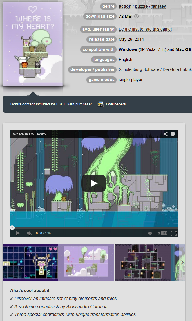Open the video on YouTube via the logo
Viewport: 192px width, 321px height.
[162, 233]
